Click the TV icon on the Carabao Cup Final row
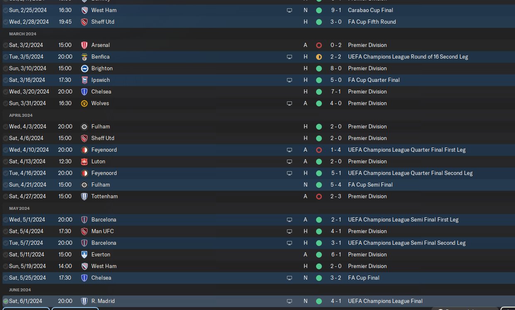The image size is (515, 310). [289, 10]
